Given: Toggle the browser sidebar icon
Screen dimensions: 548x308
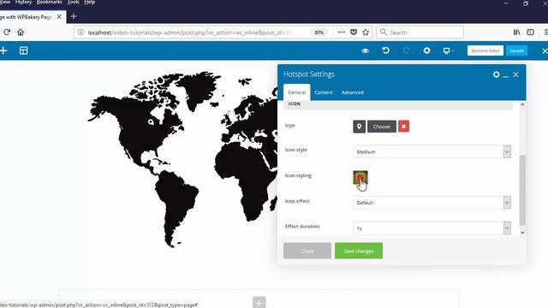Looking at the screenshot, I should 531,33.
